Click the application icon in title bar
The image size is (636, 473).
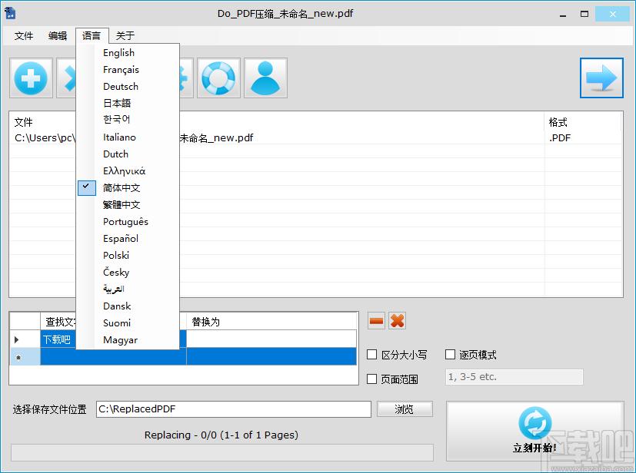pyautogui.click(x=10, y=13)
